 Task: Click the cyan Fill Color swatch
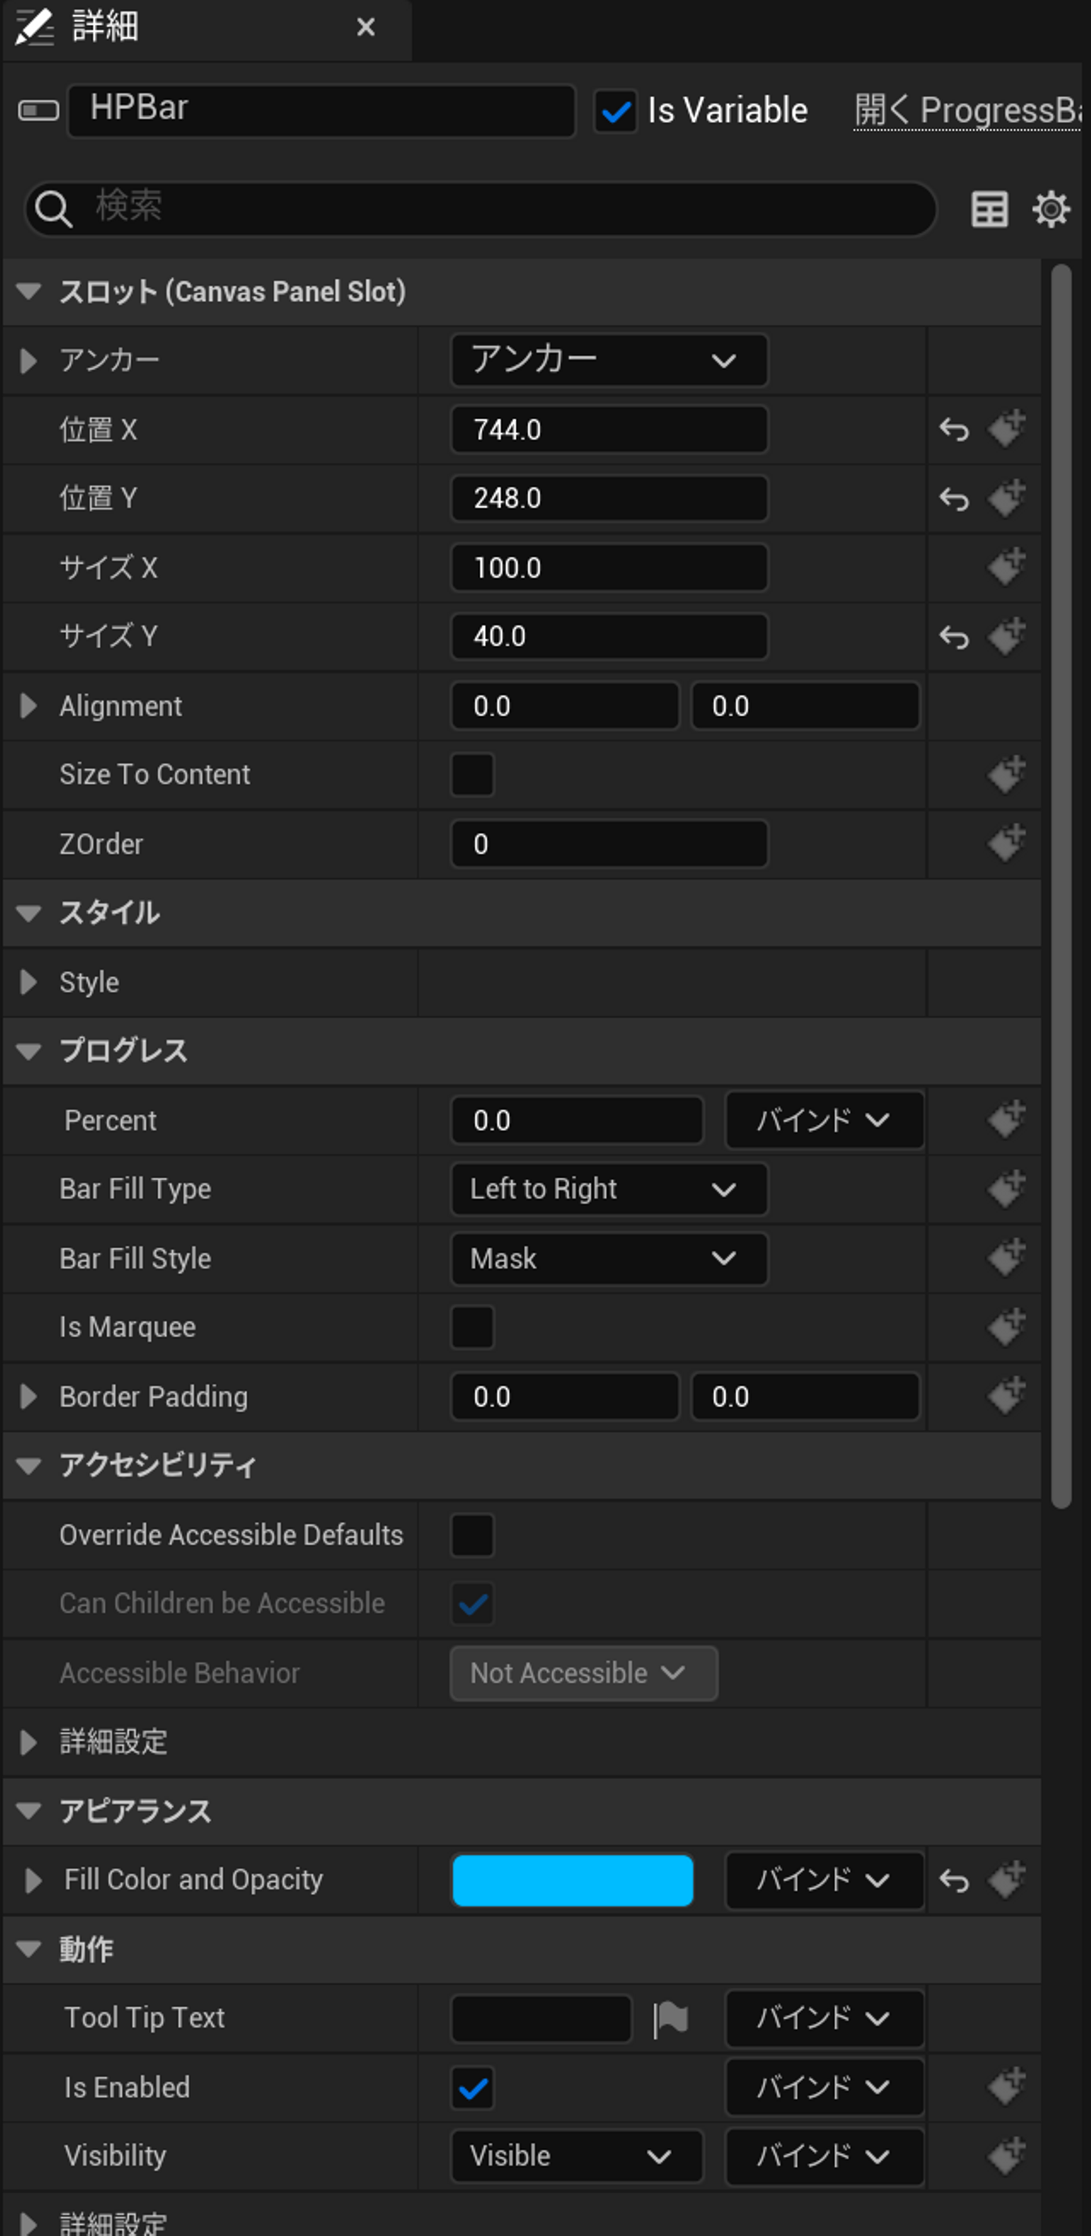click(x=572, y=1880)
